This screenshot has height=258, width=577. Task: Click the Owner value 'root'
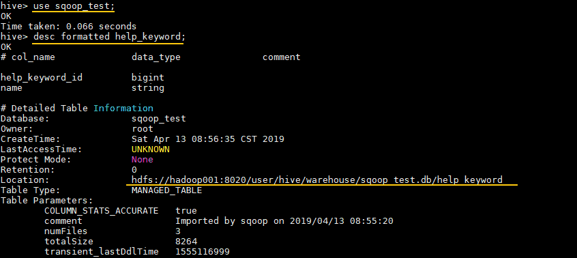tap(143, 129)
